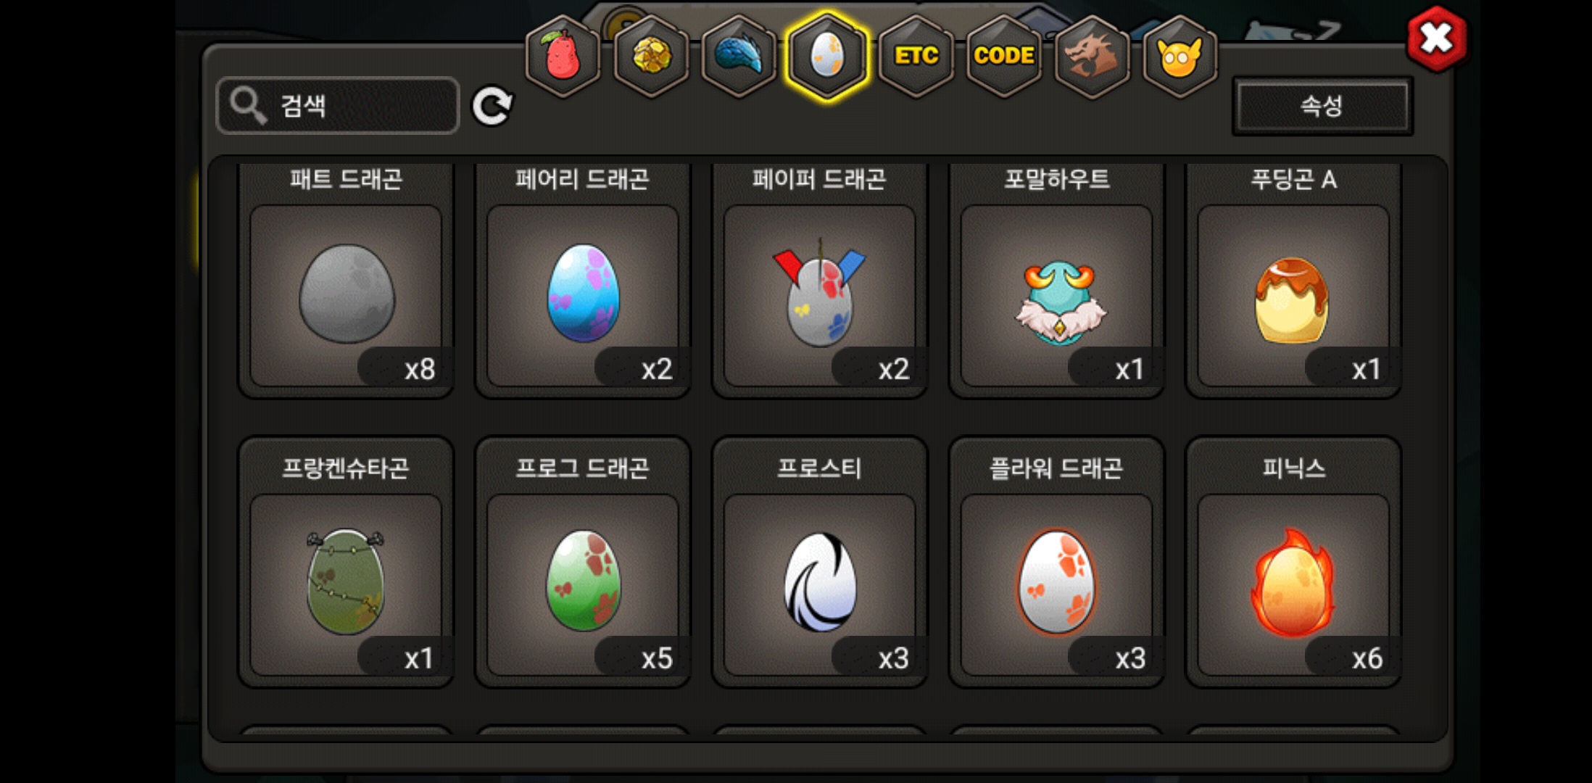Select the 프랑켄슈타곤 stitched green egg

pos(346,563)
